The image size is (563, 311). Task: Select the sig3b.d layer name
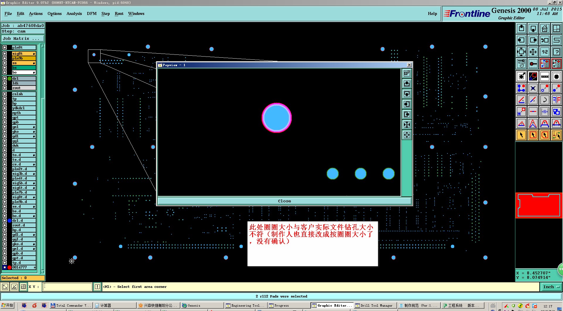(24, 174)
